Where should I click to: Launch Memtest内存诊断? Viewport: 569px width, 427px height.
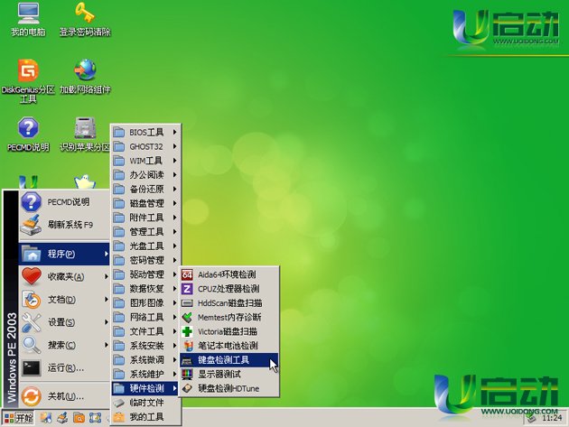[x=229, y=318]
